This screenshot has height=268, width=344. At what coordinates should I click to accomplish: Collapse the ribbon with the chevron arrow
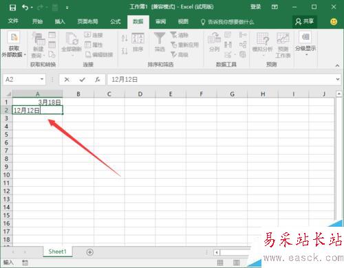click(x=337, y=65)
